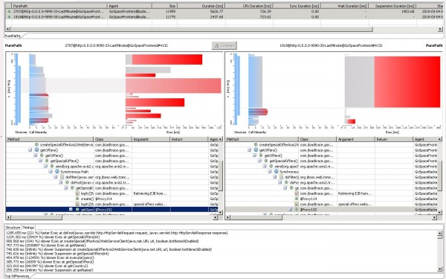The image size is (446, 279).
Task: Click the blue getOffers() node icon in right tree
Action: (x=256, y=150)
